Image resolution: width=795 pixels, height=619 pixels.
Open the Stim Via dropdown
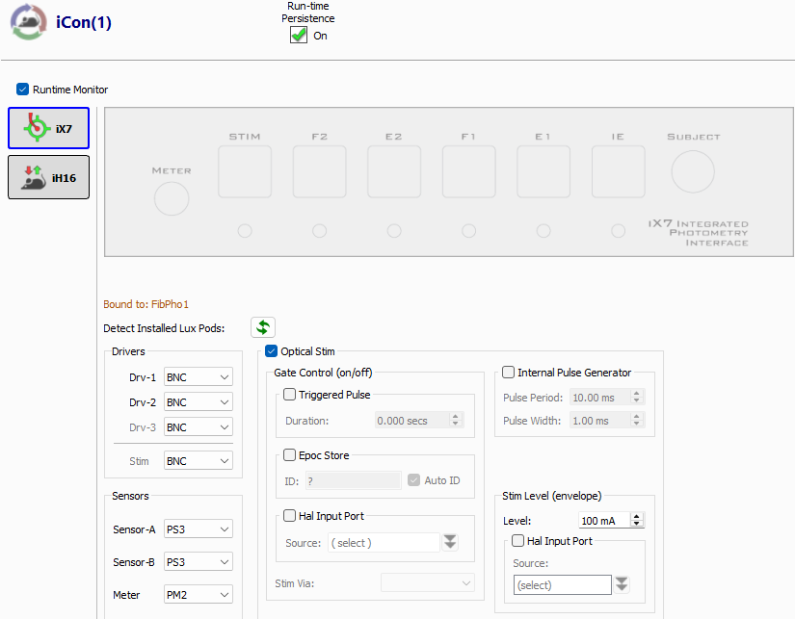[428, 582]
